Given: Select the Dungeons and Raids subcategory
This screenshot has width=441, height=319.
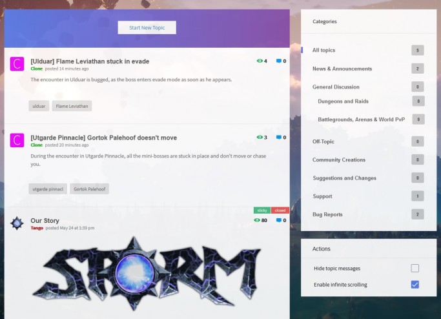Looking at the screenshot, I should (343, 101).
